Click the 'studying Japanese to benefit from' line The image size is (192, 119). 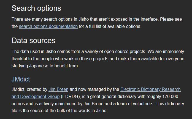(45, 66)
